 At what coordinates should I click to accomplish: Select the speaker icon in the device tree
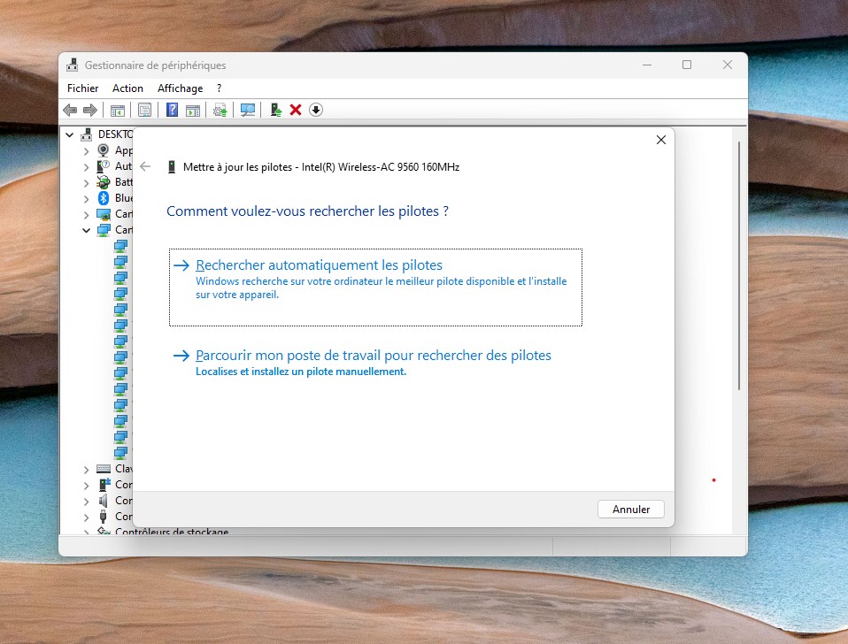click(103, 501)
